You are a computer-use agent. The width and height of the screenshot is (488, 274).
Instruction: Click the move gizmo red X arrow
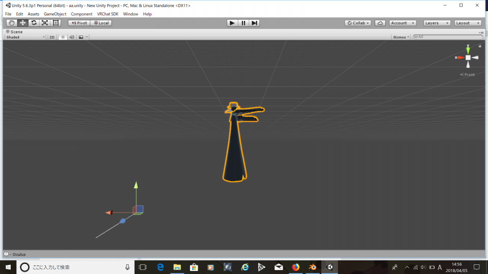point(109,213)
